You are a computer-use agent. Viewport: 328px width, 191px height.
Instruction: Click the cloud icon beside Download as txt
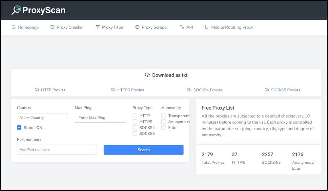coord(148,75)
